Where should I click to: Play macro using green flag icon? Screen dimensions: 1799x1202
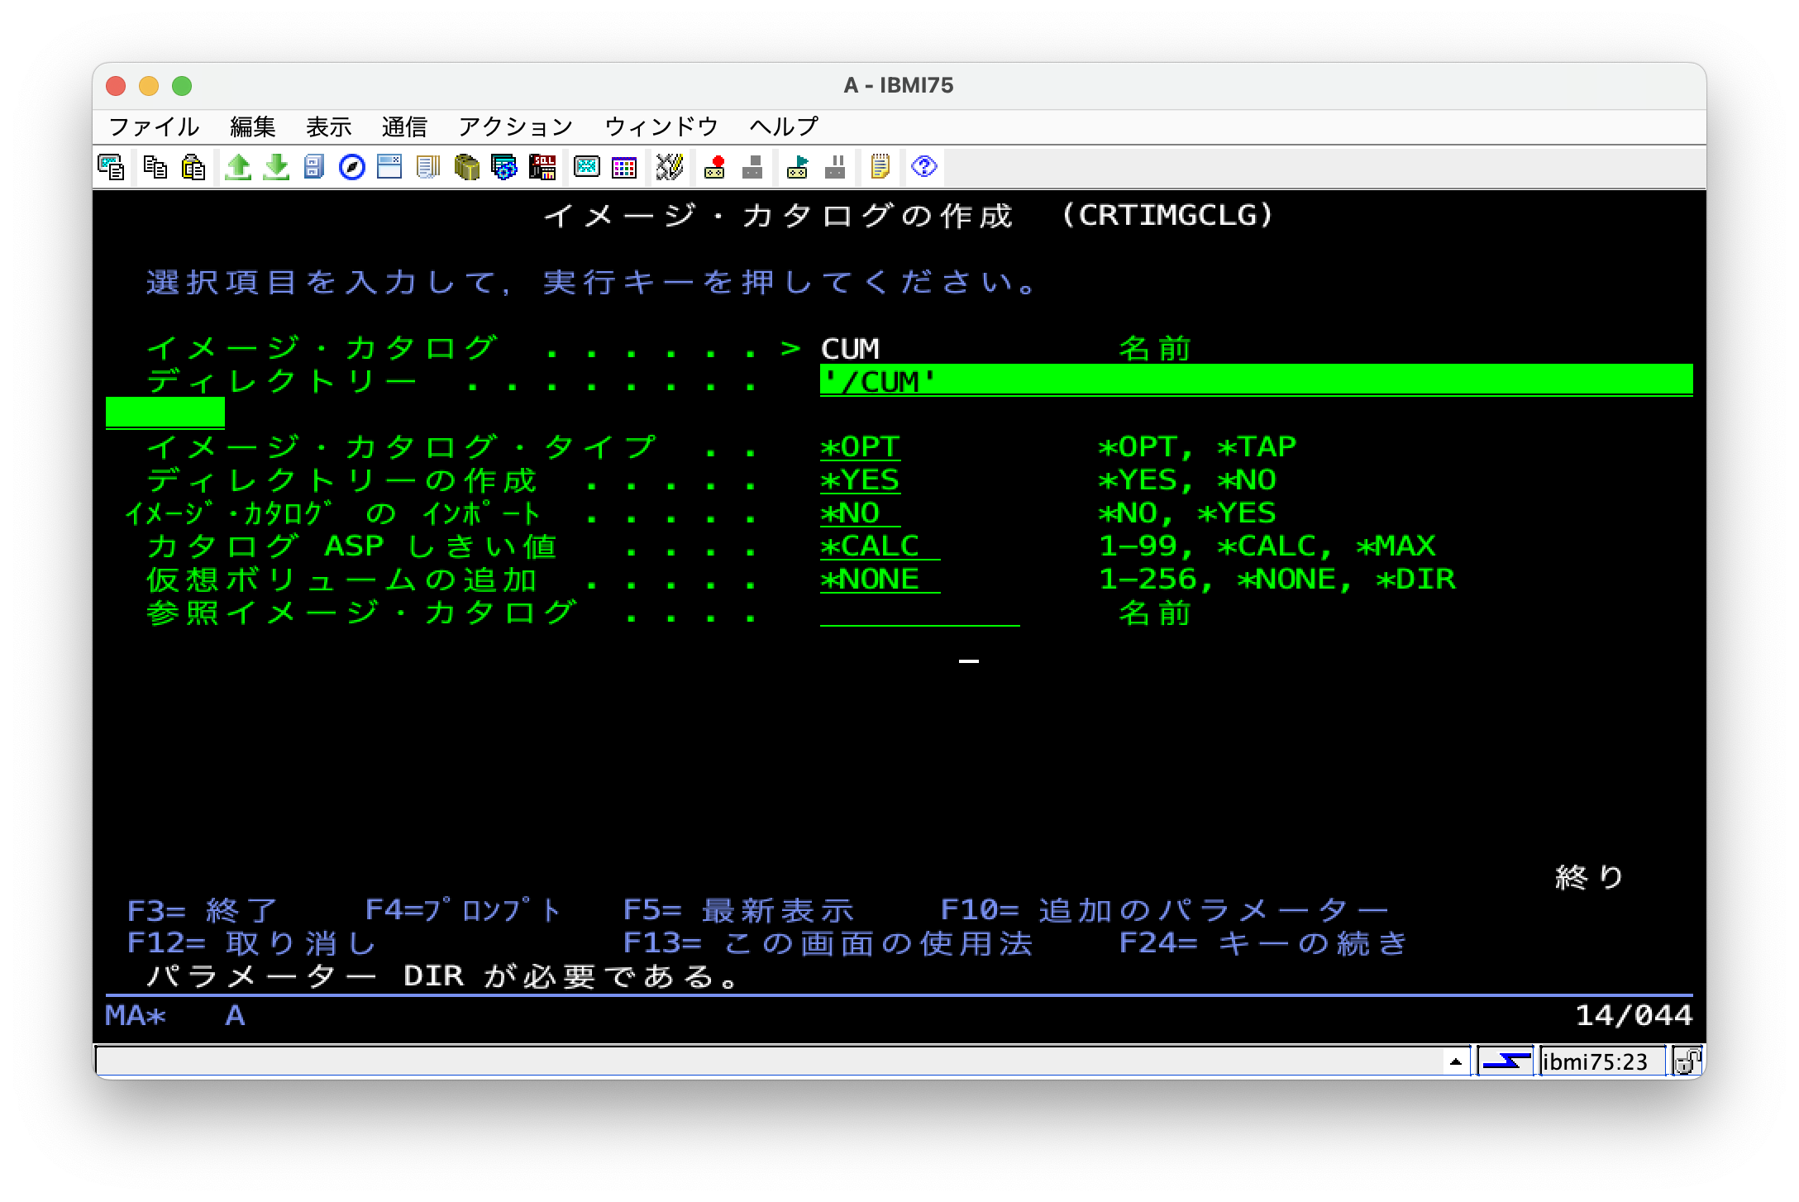click(x=798, y=167)
